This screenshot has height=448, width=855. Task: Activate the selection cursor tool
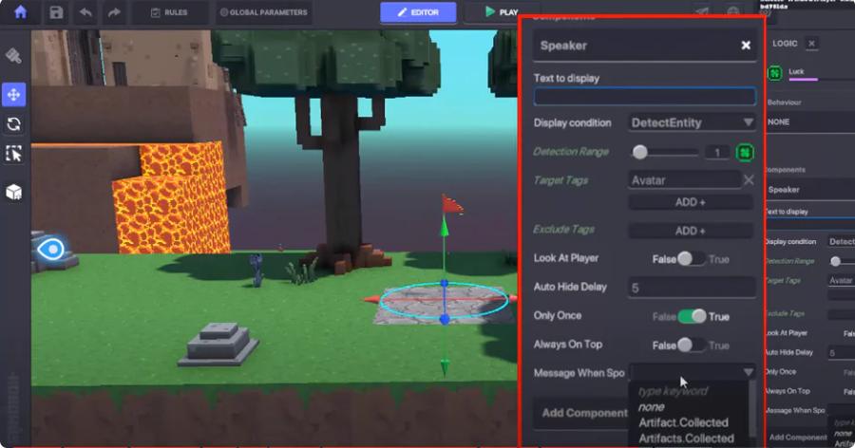[x=13, y=154]
